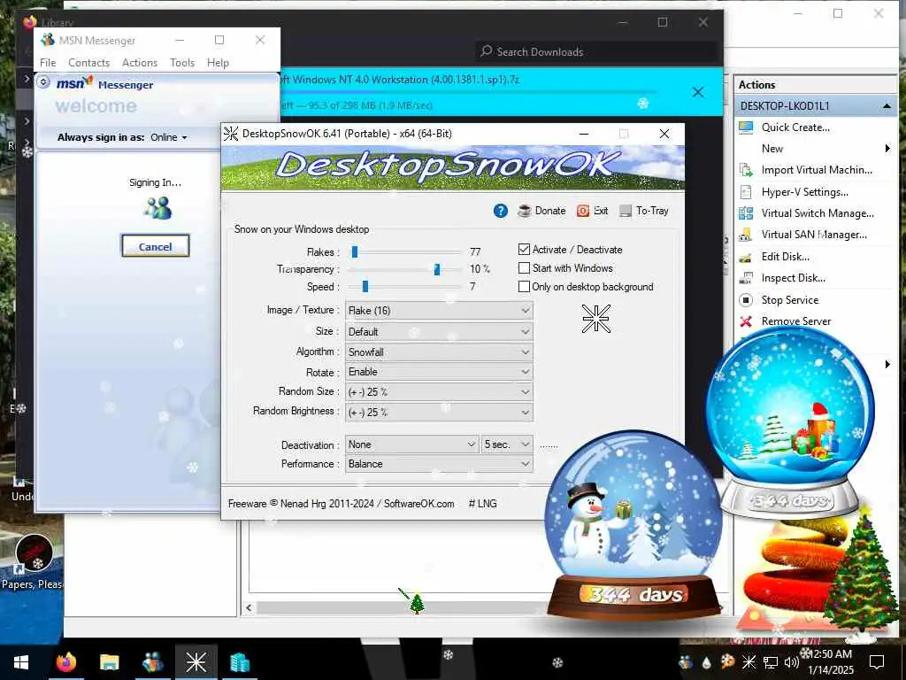Enable Only on desktop background checkbox
The image size is (906, 680).
pyautogui.click(x=524, y=287)
